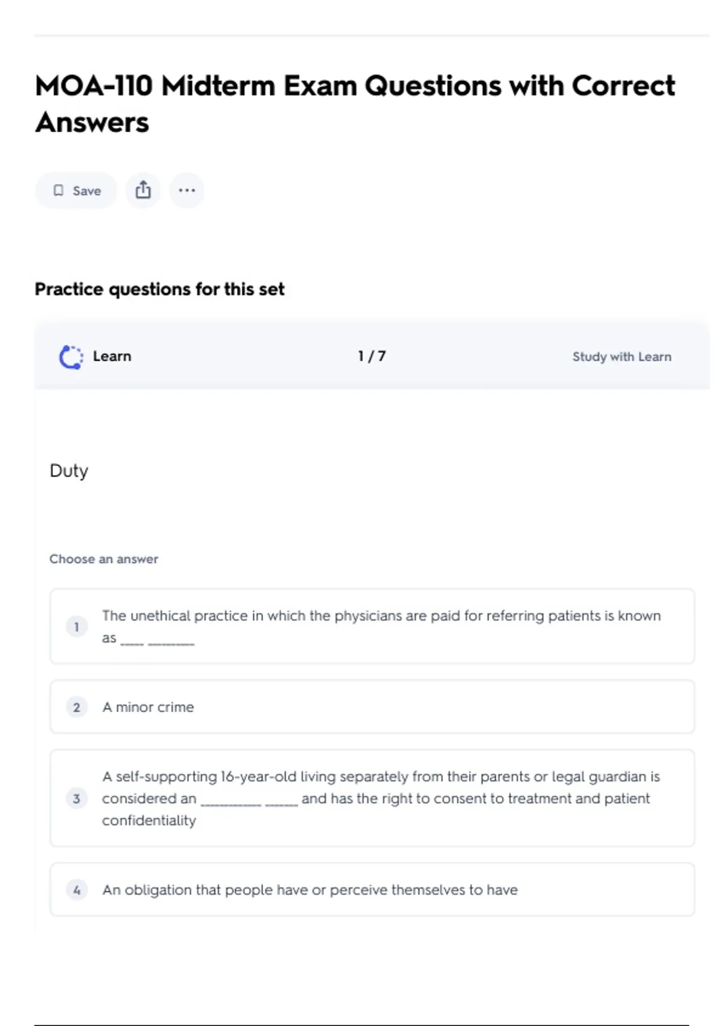Click the bookmark icon inside Save
This screenshot has width=724, height=1026.
pyautogui.click(x=59, y=191)
